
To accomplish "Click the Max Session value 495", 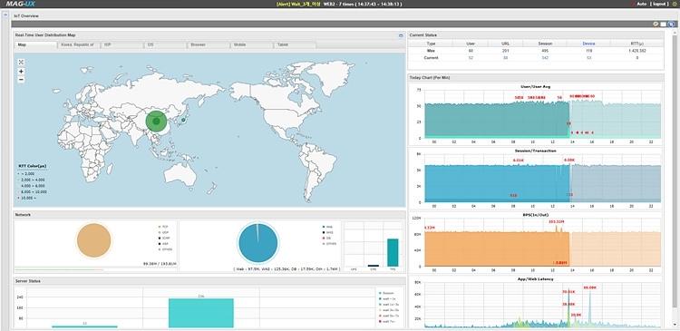I will (545, 51).
